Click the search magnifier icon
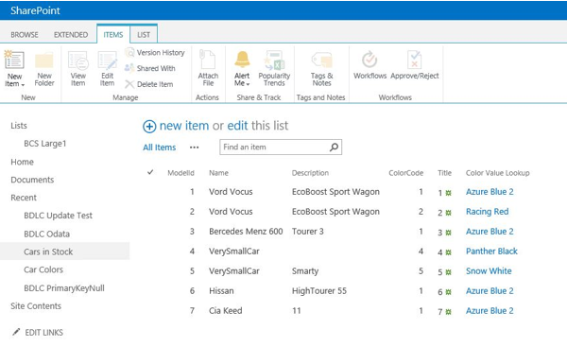Viewport: 567px width, 347px height. [335, 147]
